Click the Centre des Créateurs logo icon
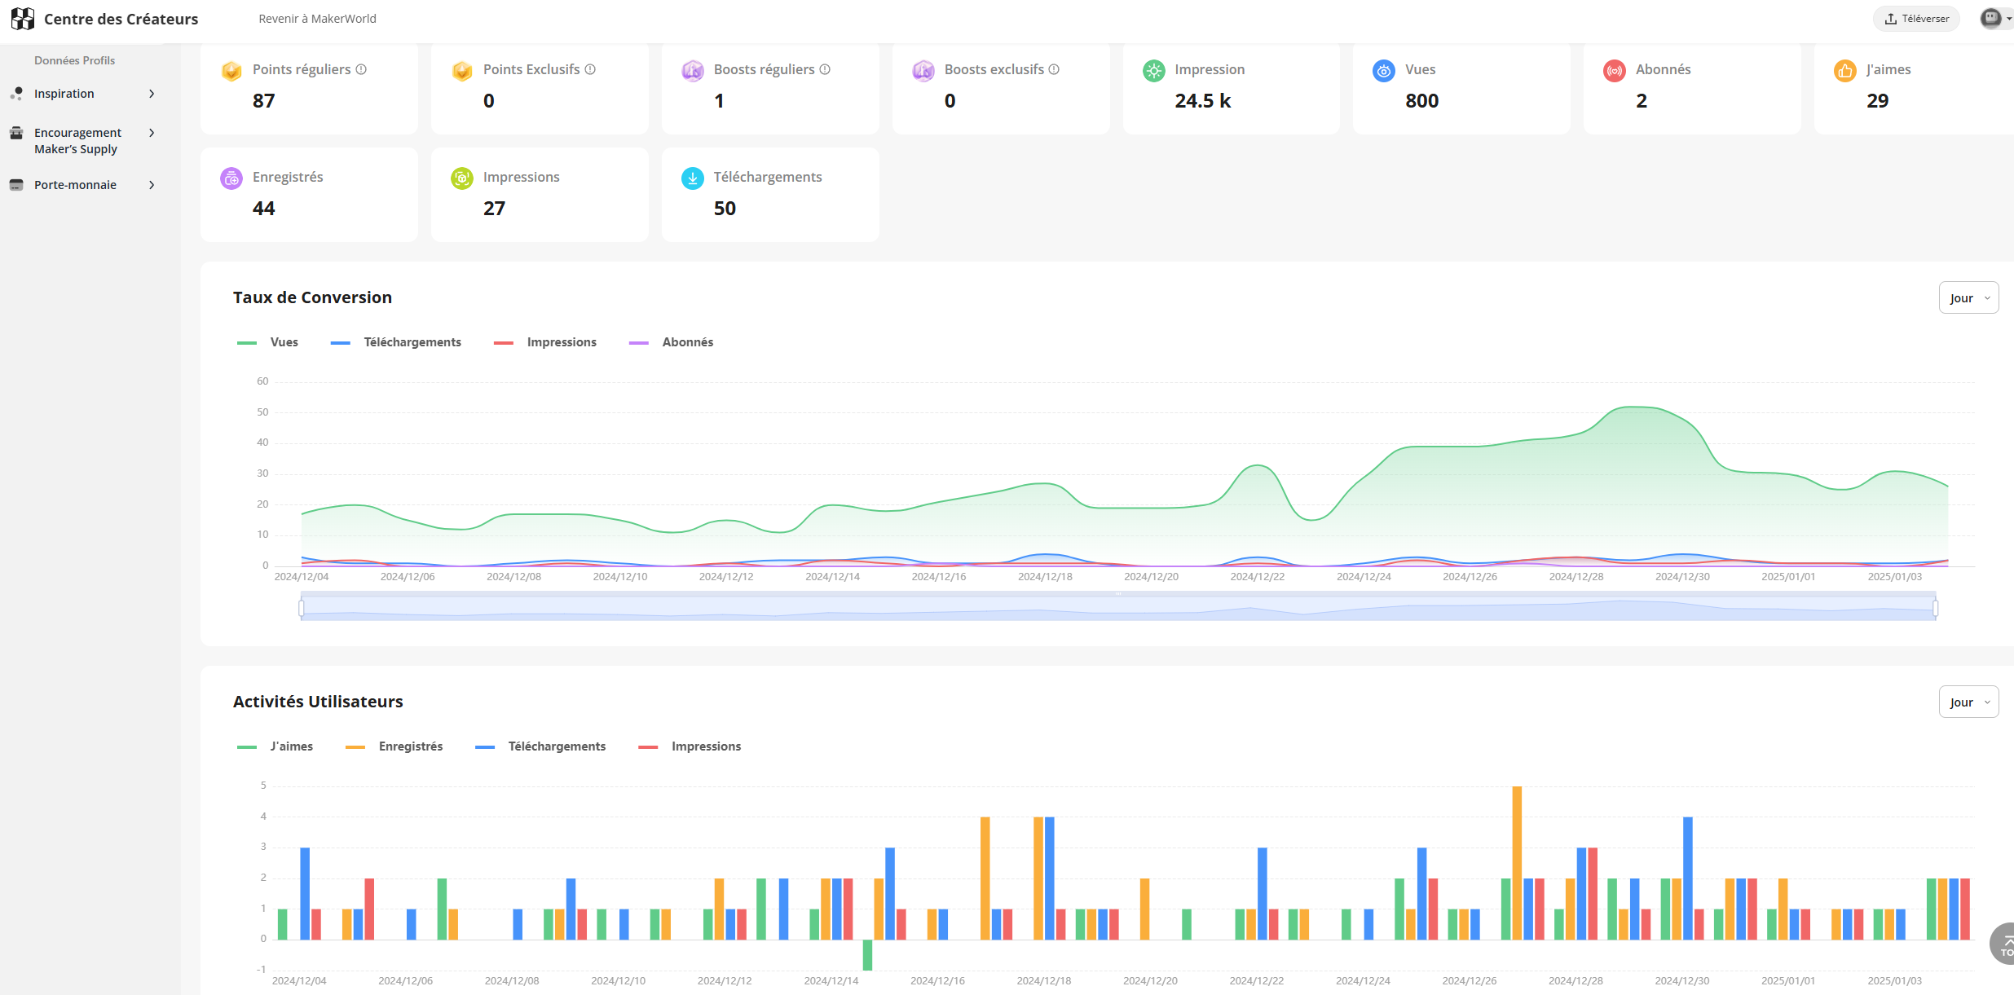 click(22, 18)
